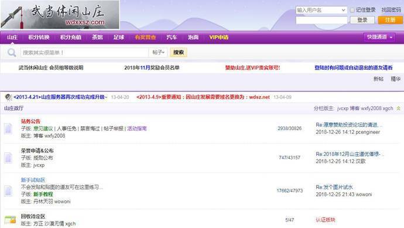View moderator 沙漠无情 profile

tap(54, 224)
